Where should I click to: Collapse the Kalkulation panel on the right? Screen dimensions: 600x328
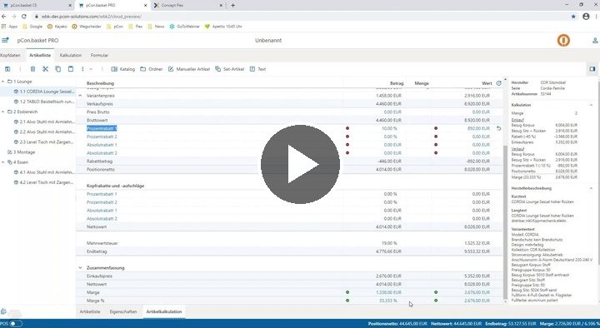(x=591, y=105)
